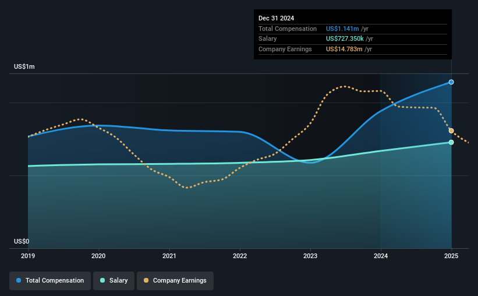478x296 pixels.
Task: Toggle the Total Compensation legend button
Action: click(x=50, y=281)
